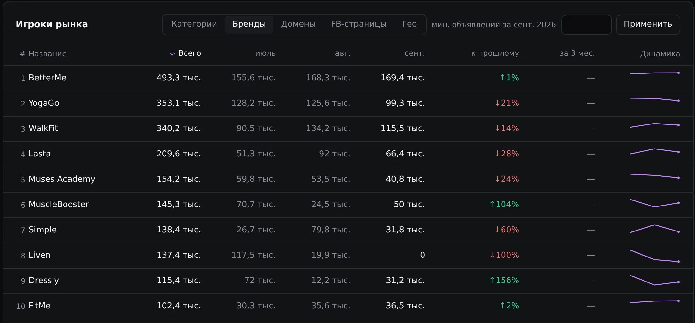Click the ↓60% change for Simple
Screen dimensions: 695x323
(507, 230)
